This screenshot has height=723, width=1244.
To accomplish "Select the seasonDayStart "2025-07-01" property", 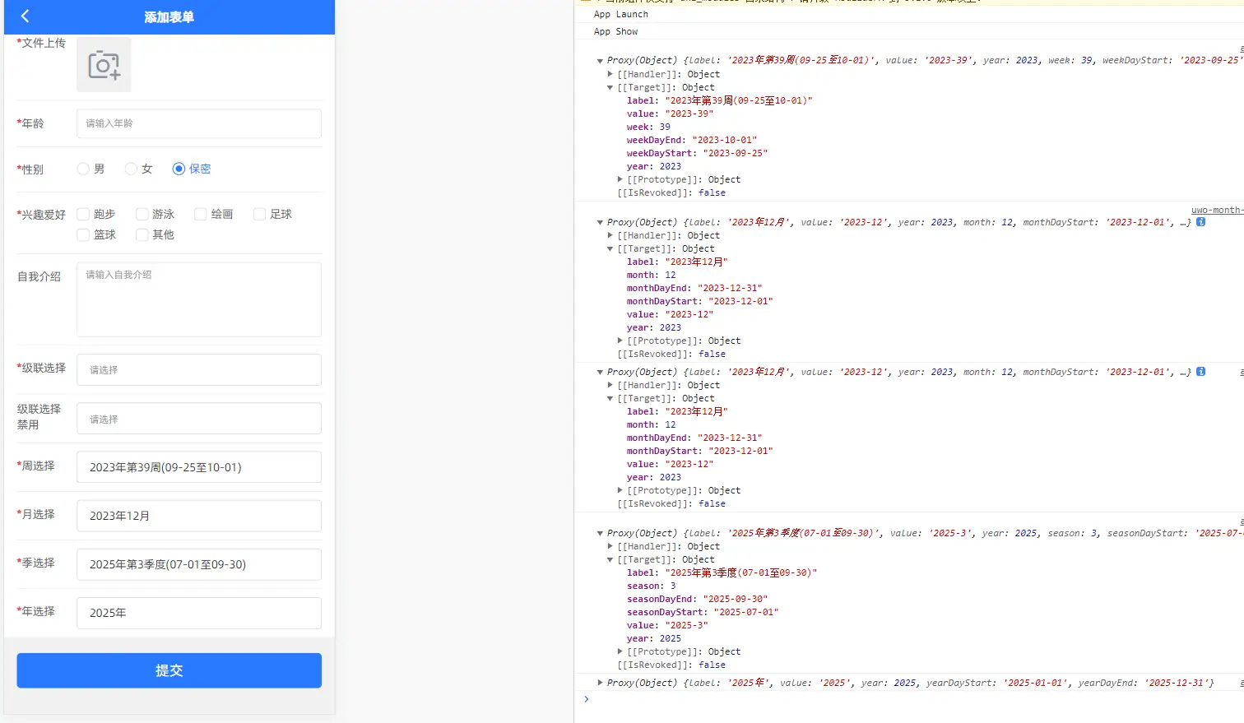I will point(703,612).
